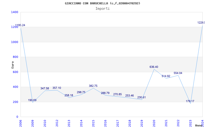This screenshot has width=205, height=128.
Task: Select the 2020 x-axis year label
Action: (154, 123)
